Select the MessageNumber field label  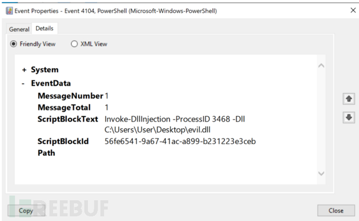coord(70,96)
